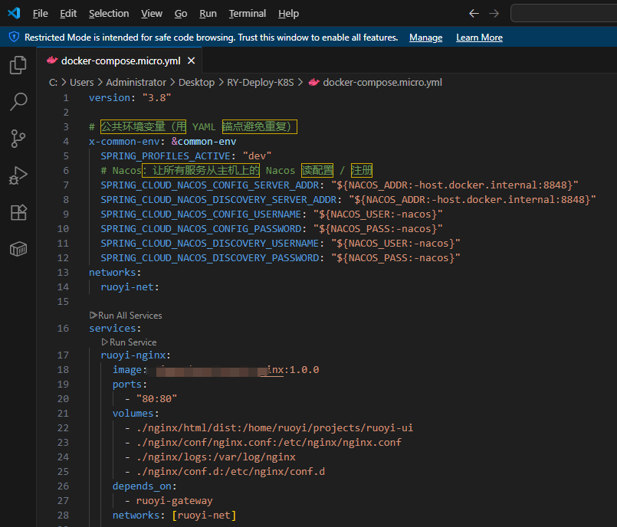The height and width of the screenshot is (527, 617).
Task: Click line number 15 in the gutter
Action: pos(63,301)
